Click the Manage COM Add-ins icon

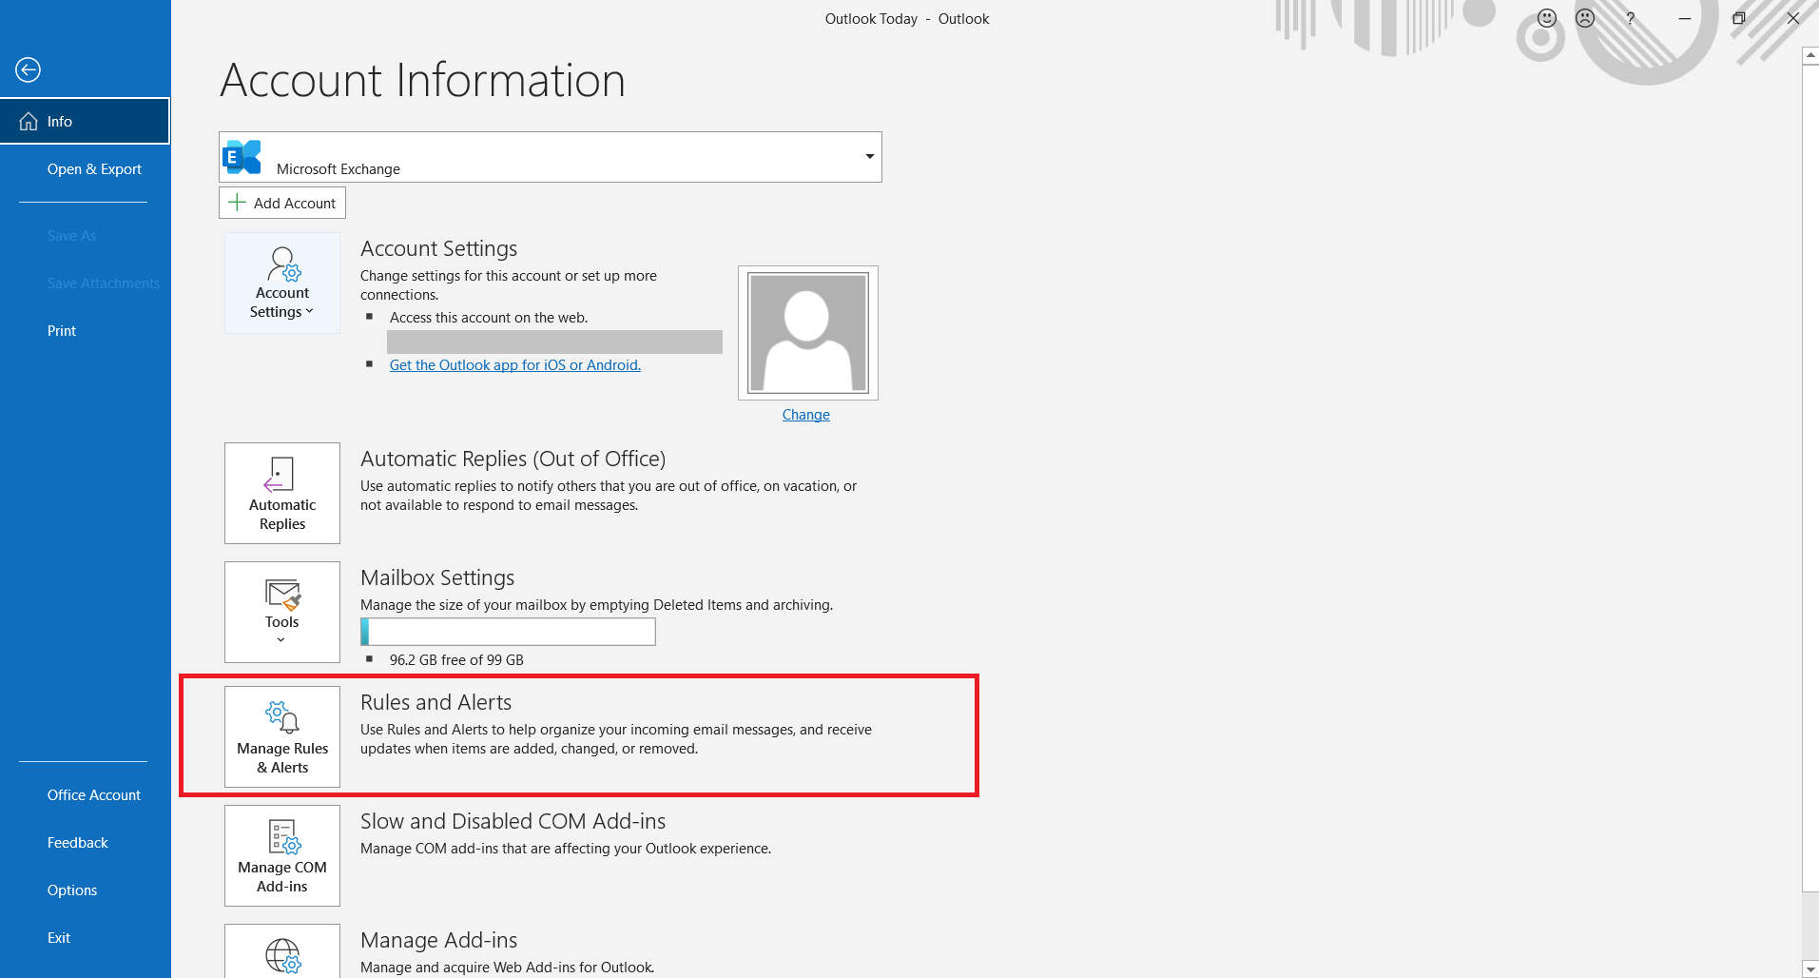tap(281, 855)
